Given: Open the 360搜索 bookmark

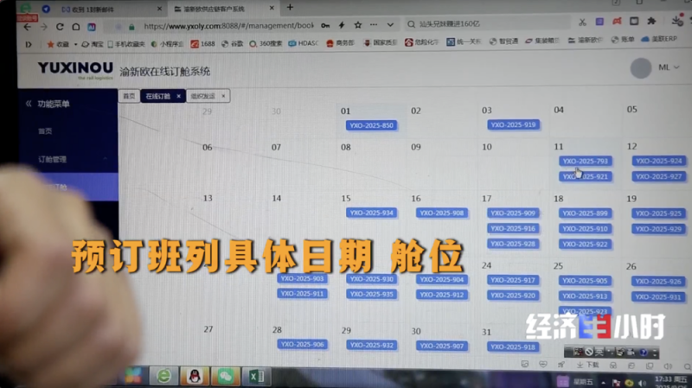Looking at the screenshot, I should pyautogui.click(x=266, y=44).
